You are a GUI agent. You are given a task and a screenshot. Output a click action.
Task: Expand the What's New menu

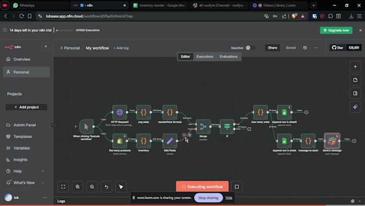pos(43,183)
